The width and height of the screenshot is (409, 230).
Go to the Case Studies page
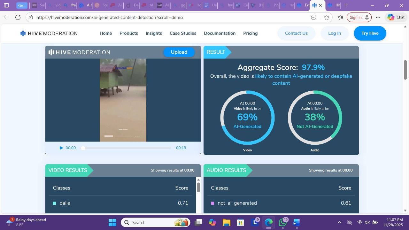click(183, 33)
